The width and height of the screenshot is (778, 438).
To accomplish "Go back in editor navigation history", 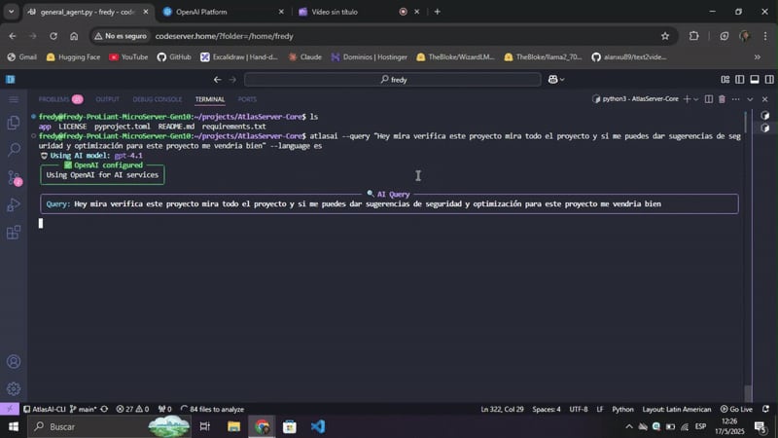I will (x=217, y=80).
